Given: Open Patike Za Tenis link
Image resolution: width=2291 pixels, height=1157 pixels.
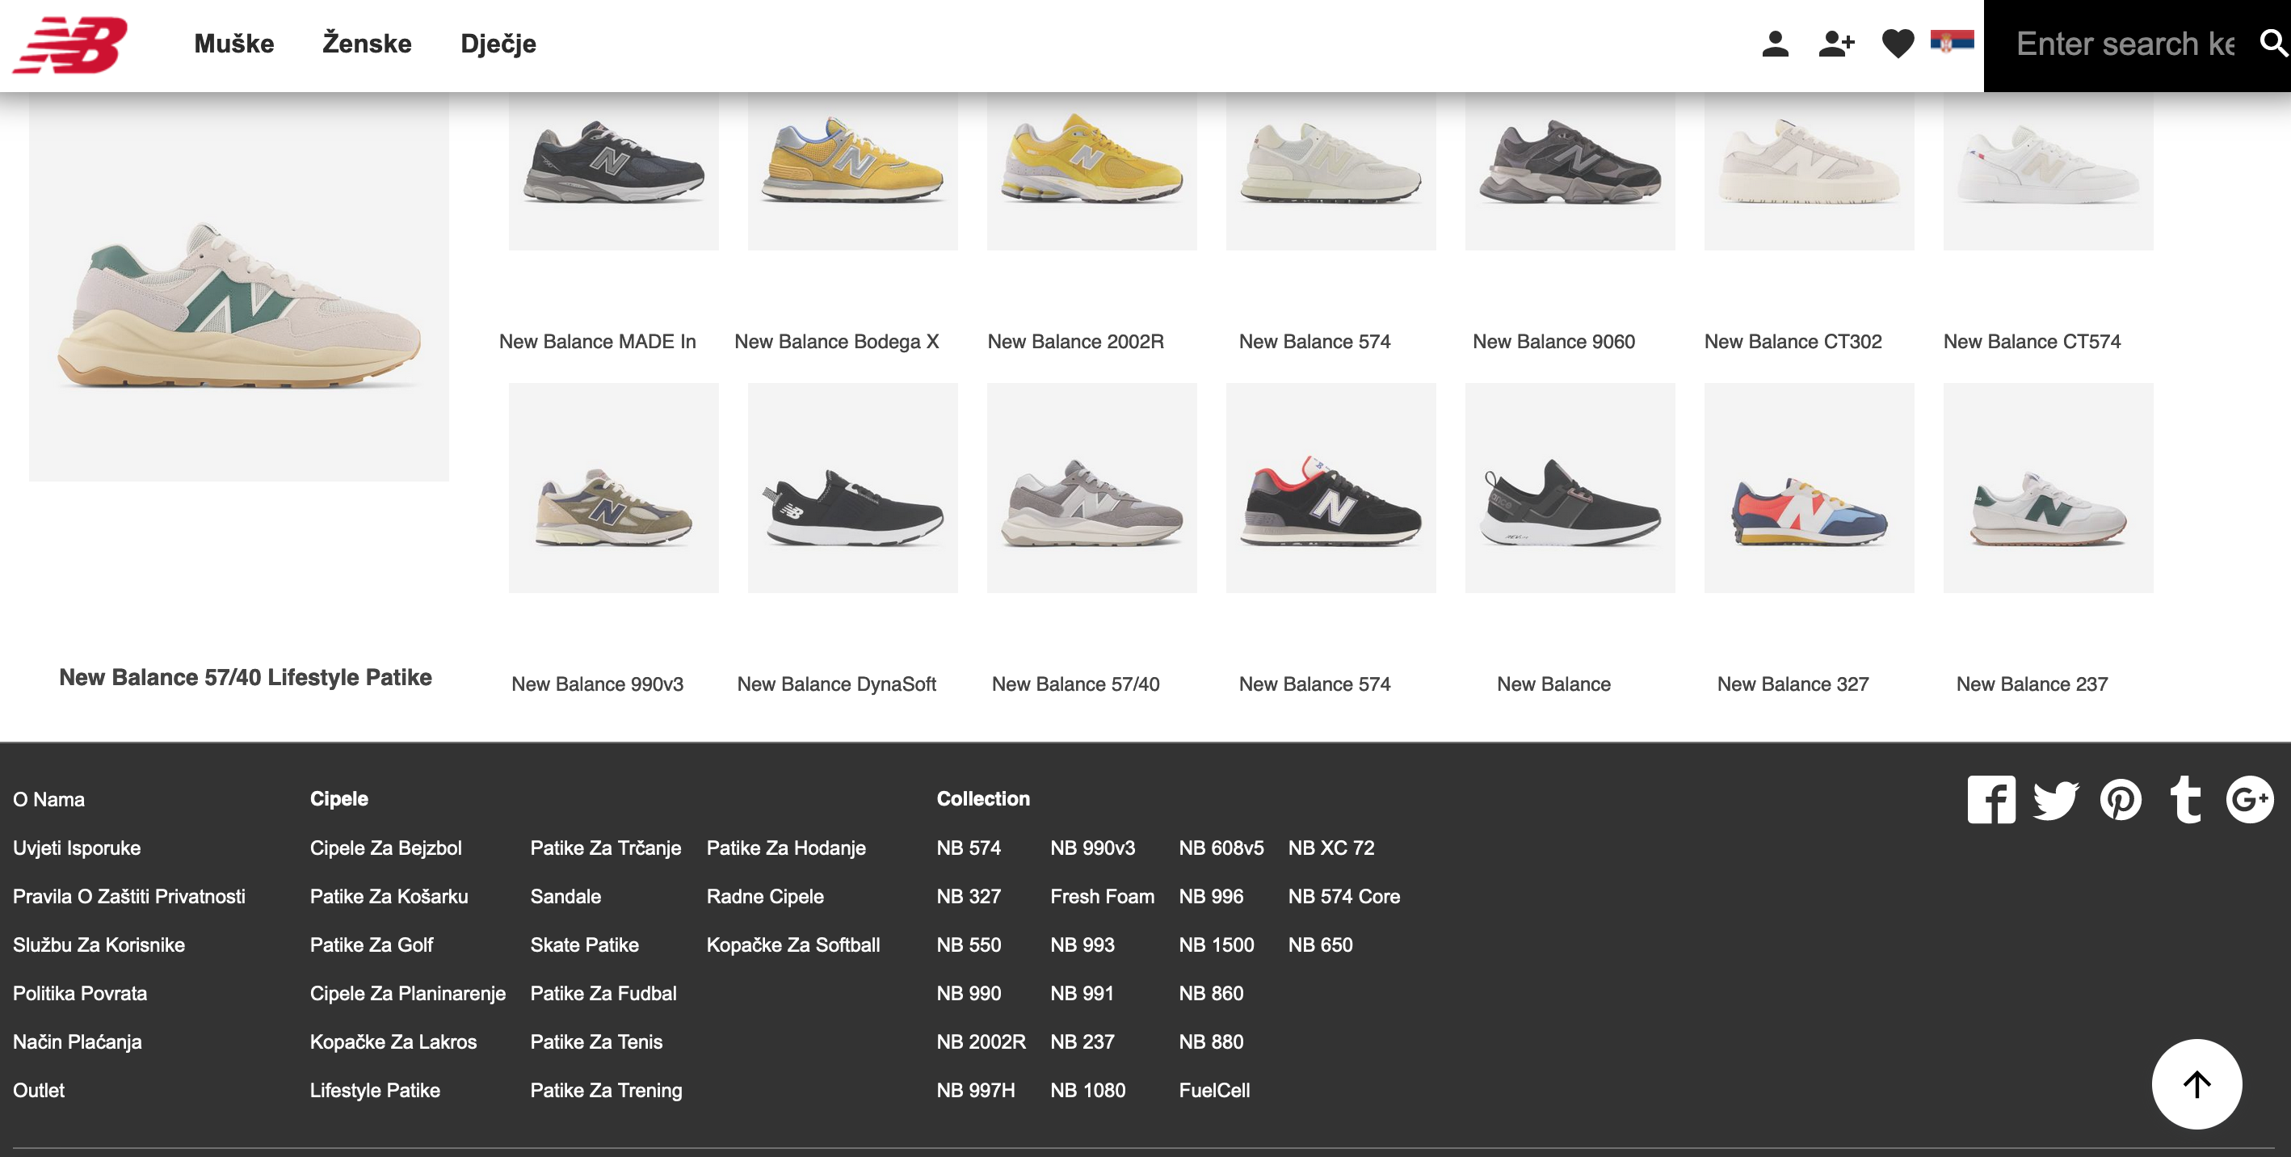Looking at the screenshot, I should 596,1041.
